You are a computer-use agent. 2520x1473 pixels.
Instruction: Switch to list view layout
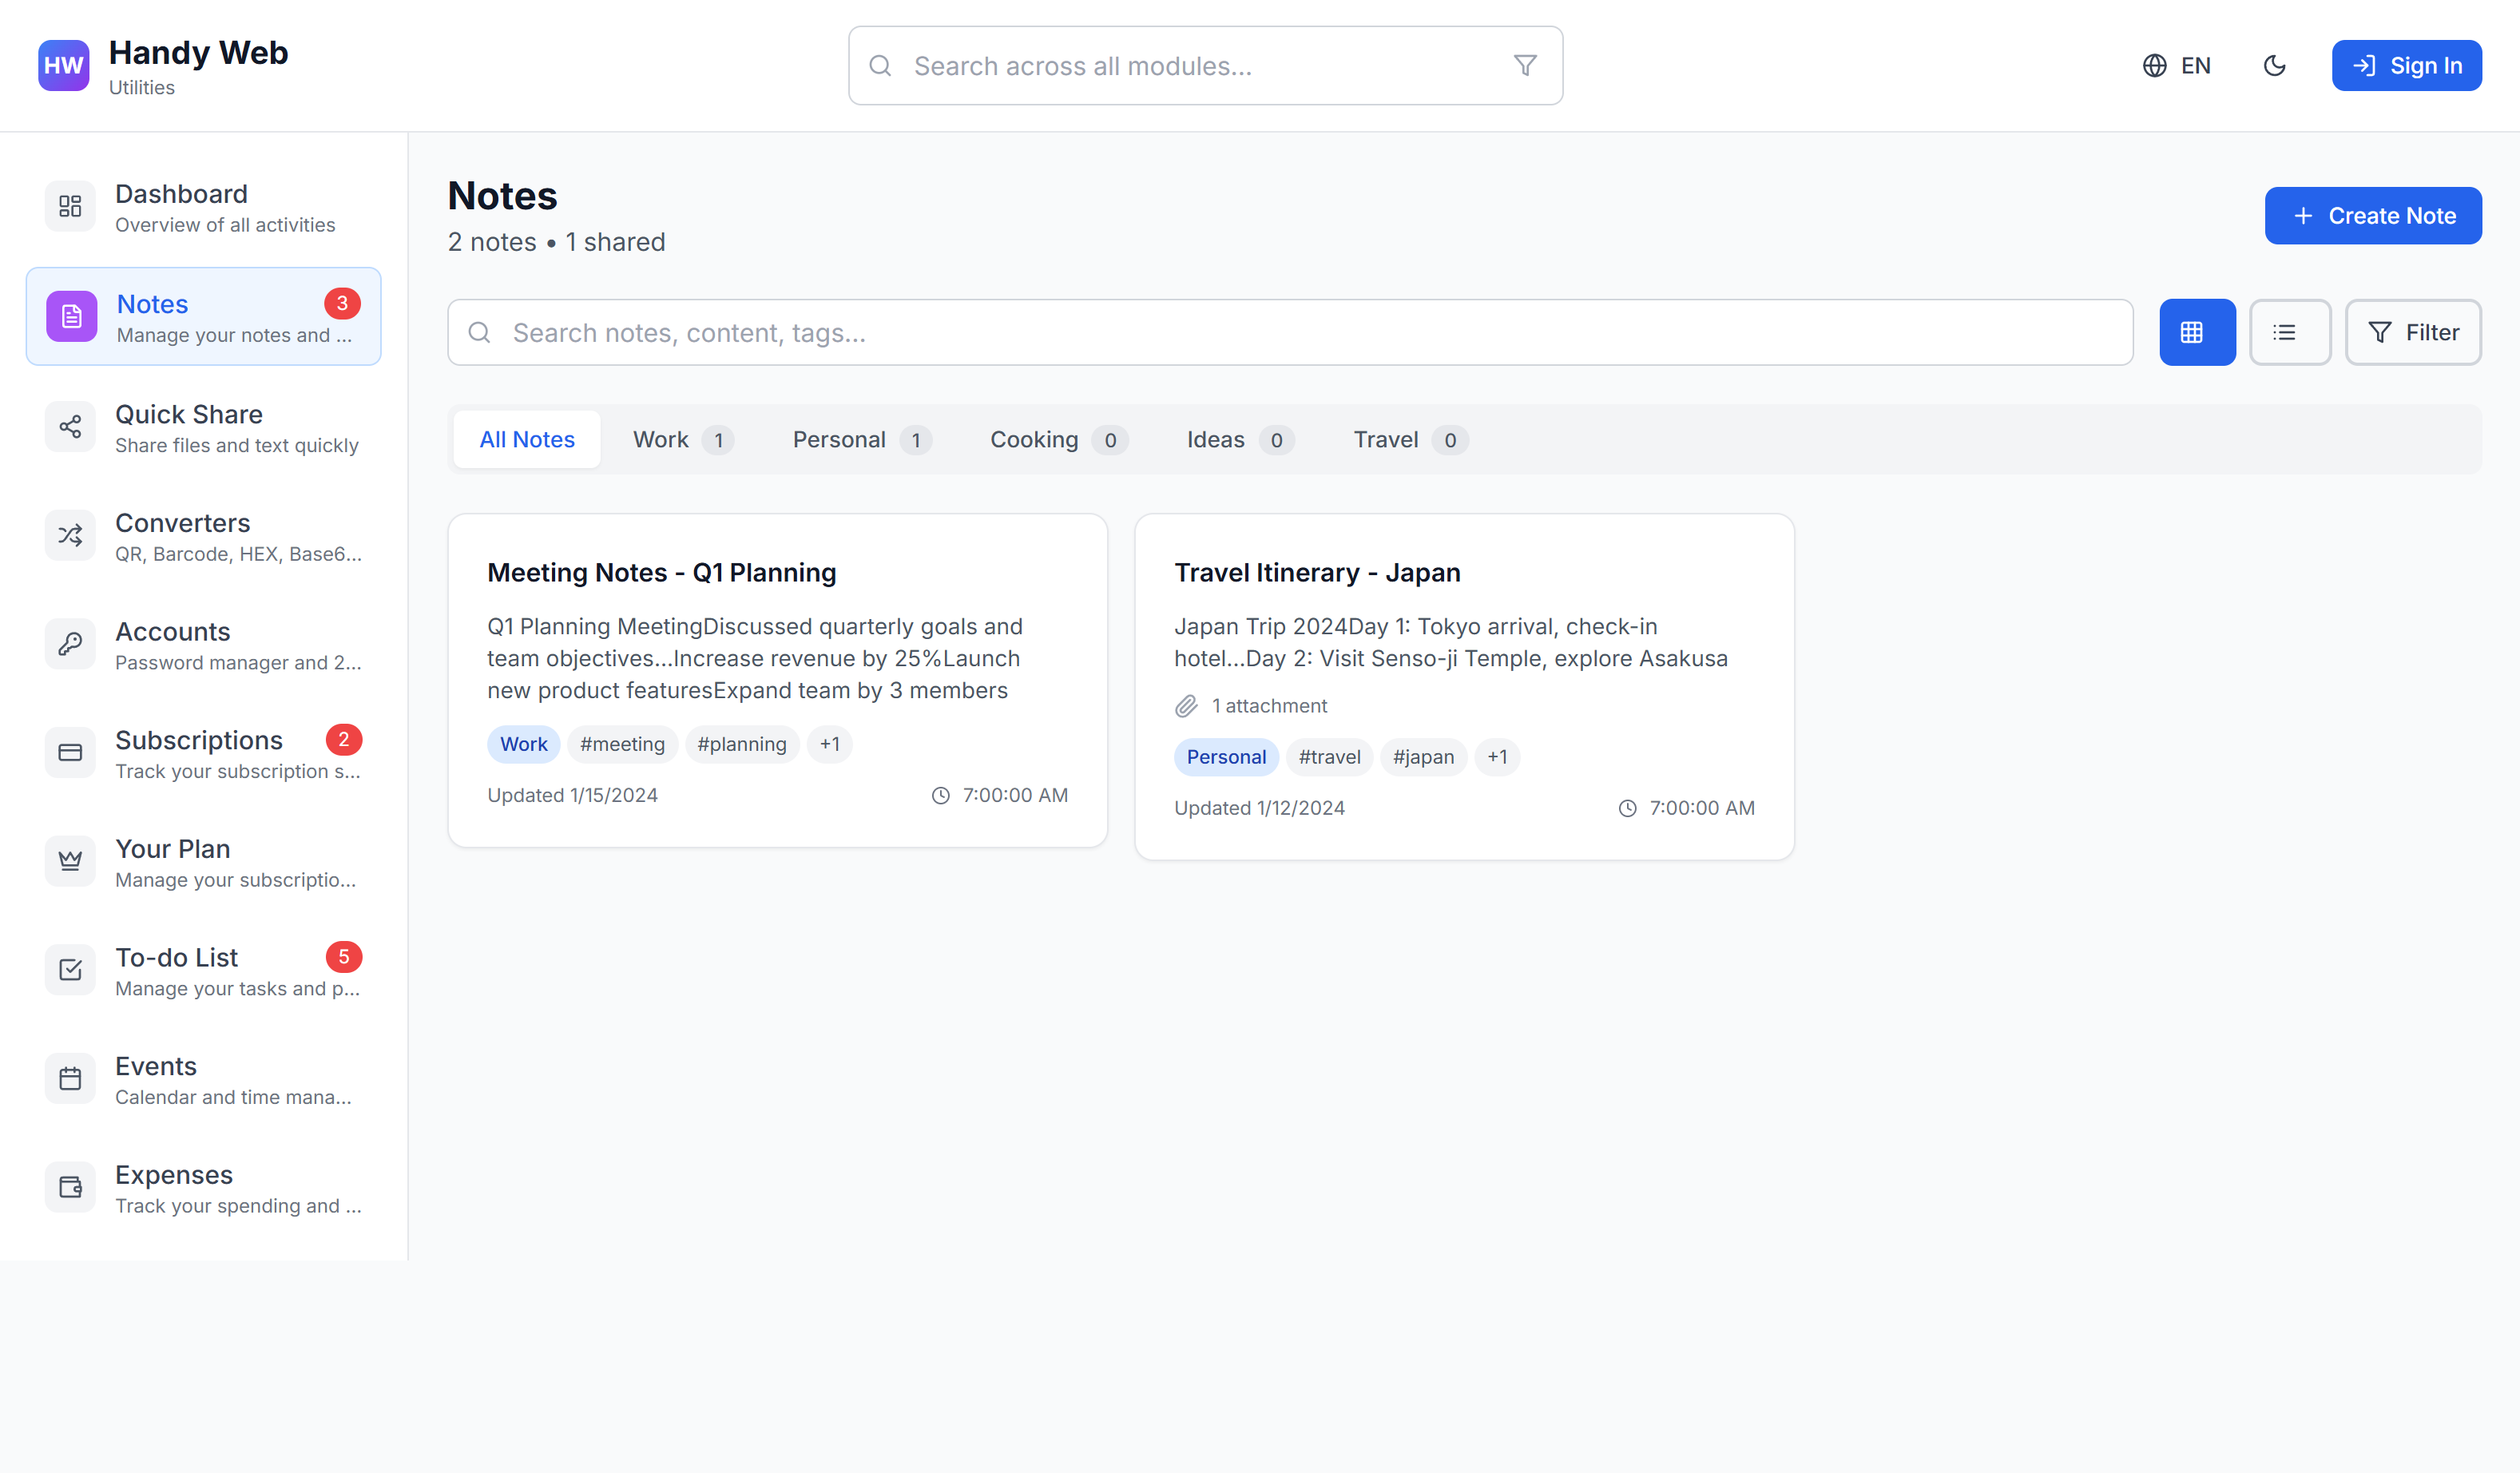2289,332
